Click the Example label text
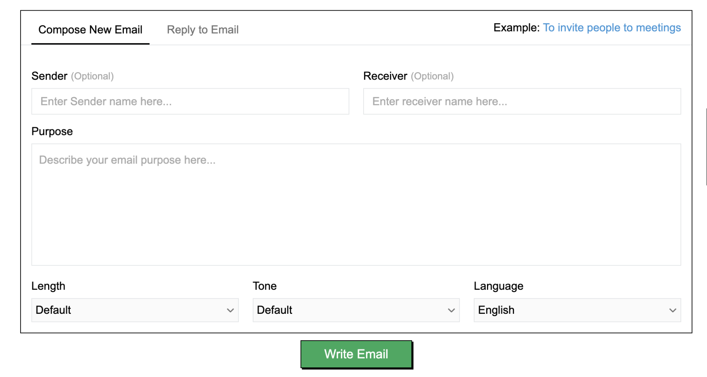This screenshot has width=707, height=377. [x=516, y=28]
